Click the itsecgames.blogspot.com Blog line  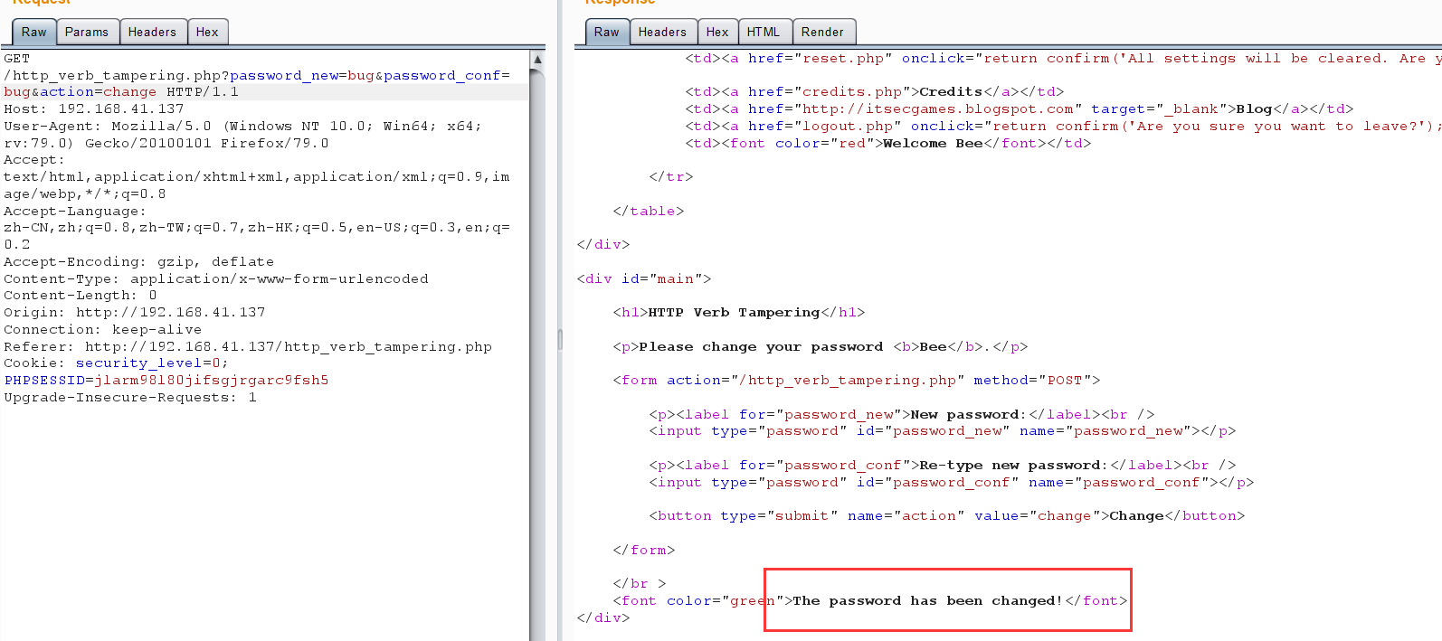(1020, 108)
